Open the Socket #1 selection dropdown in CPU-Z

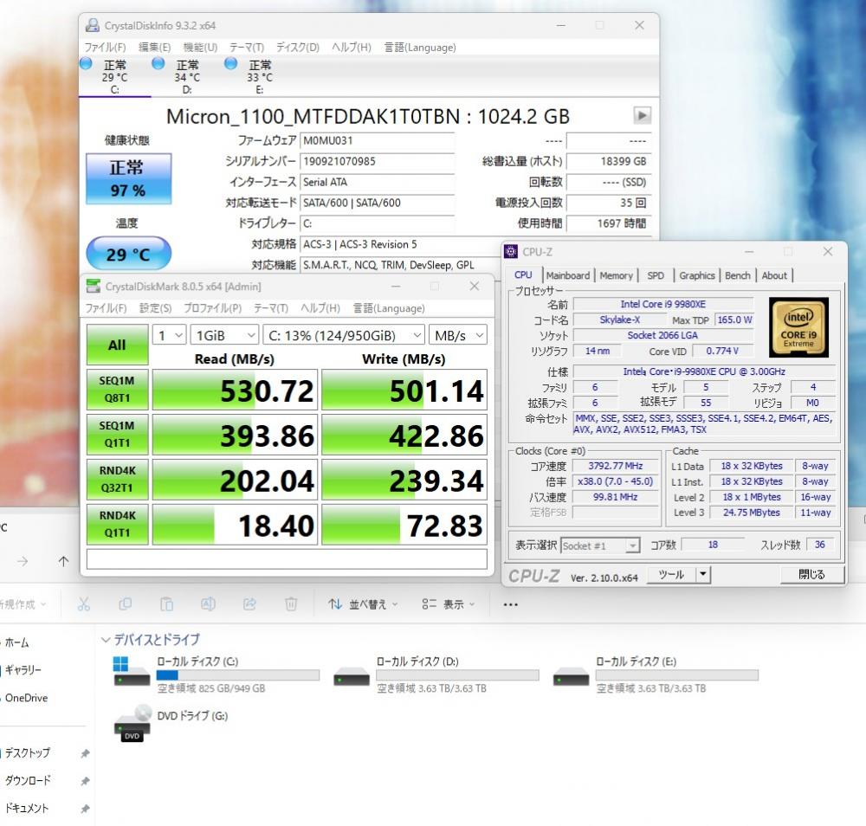[x=600, y=545]
